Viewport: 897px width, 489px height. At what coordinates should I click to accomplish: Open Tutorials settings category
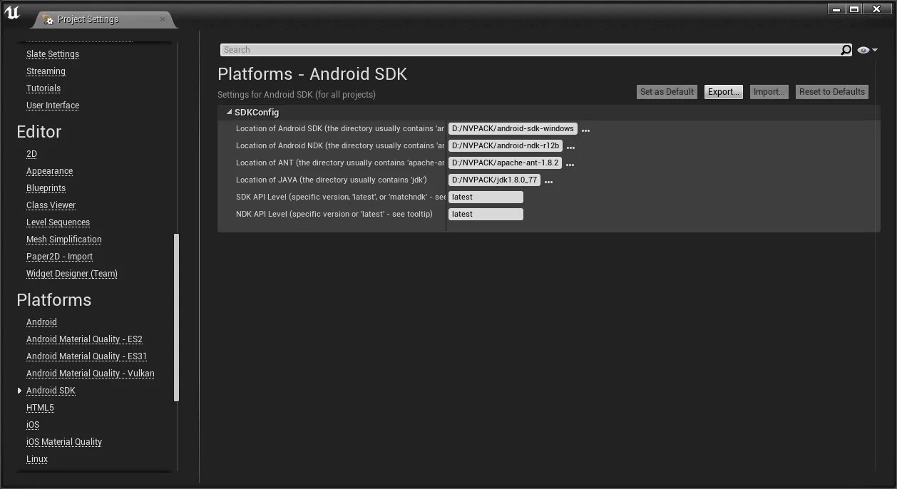tap(43, 88)
